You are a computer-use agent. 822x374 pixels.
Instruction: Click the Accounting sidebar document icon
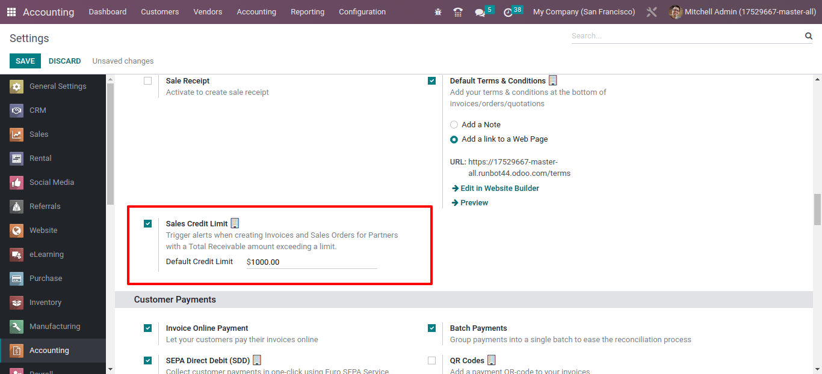click(17, 351)
